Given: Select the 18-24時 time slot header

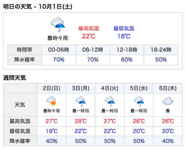Looking at the screenshot, I should click(161, 50).
